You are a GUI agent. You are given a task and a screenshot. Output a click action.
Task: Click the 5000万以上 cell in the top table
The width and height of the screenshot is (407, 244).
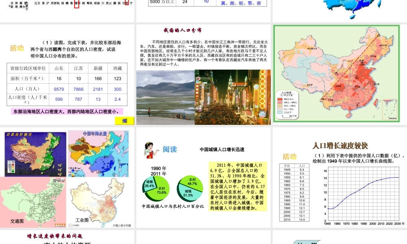(x=162, y=2)
